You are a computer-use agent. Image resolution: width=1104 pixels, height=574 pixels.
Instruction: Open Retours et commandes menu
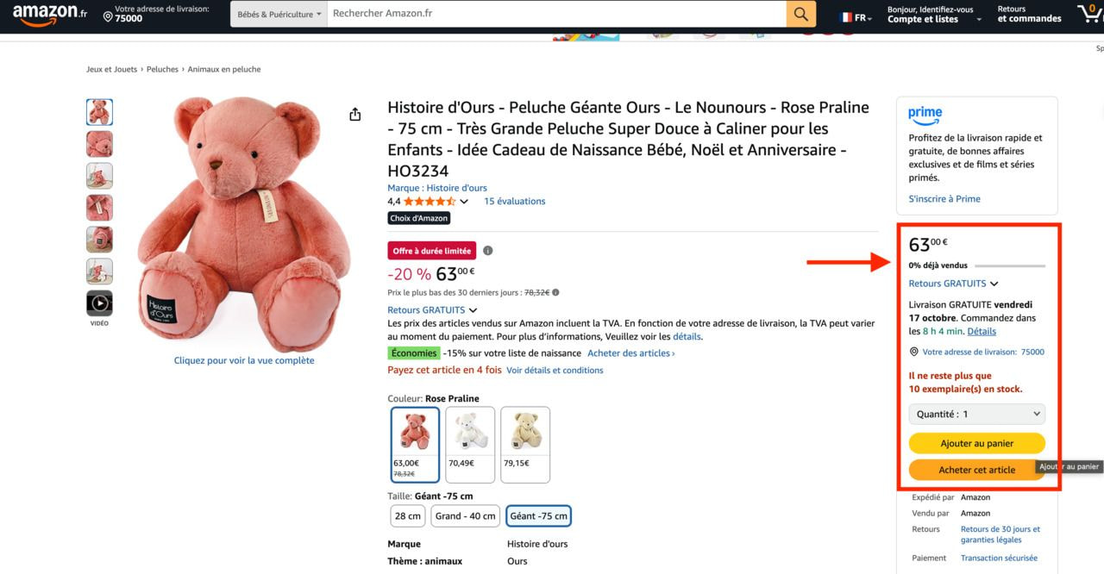click(1029, 14)
